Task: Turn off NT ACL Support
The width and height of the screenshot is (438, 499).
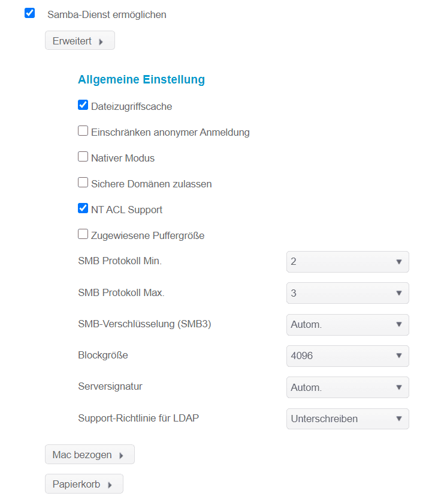Action: (x=83, y=209)
